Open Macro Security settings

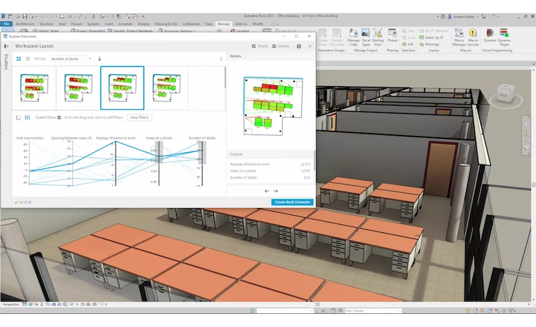click(473, 37)
